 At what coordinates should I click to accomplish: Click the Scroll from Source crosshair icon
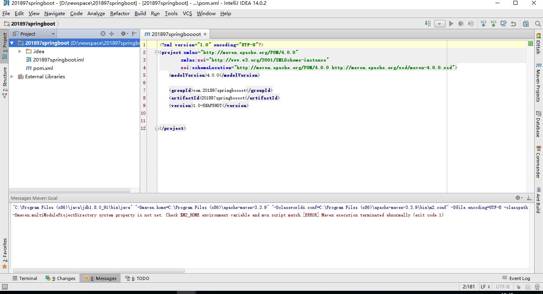[103, 34]
